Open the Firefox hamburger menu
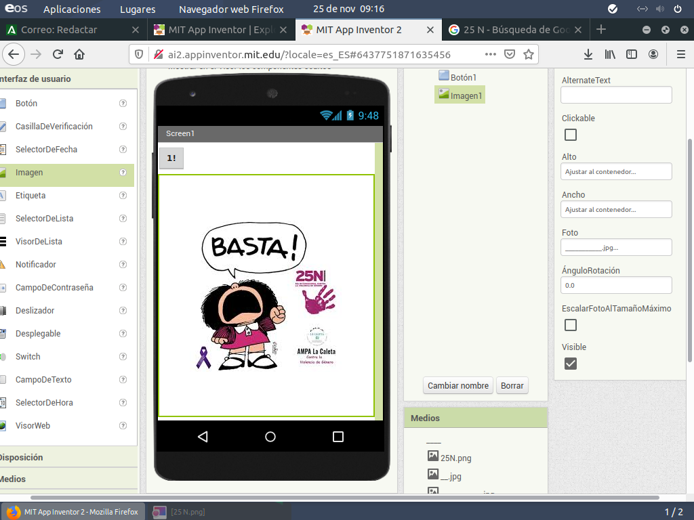Screen dimensions: 694x520 coord(681,54)
